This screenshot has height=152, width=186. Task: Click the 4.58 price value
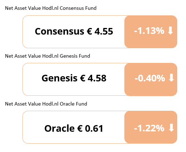(x=97, y=78)
